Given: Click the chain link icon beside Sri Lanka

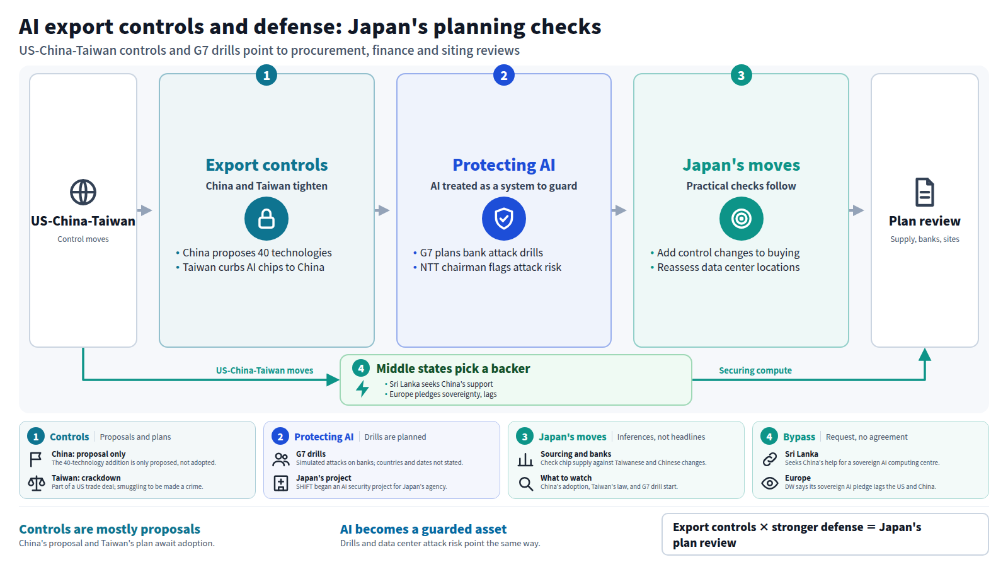Looking at the screenshot, I should point(770,459).
